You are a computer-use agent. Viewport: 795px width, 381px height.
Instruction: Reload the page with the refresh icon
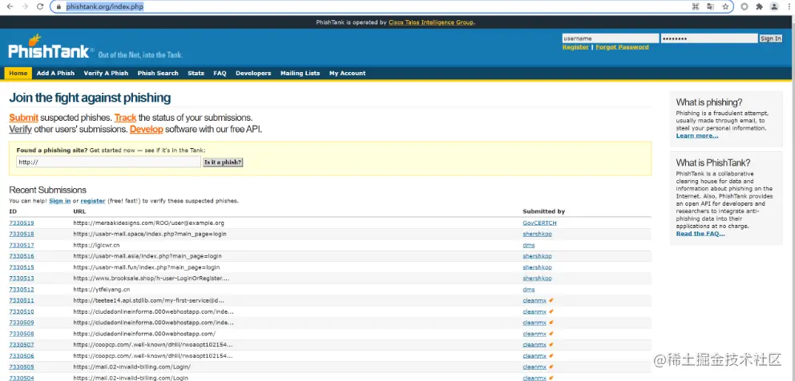[x=40, y=7]
